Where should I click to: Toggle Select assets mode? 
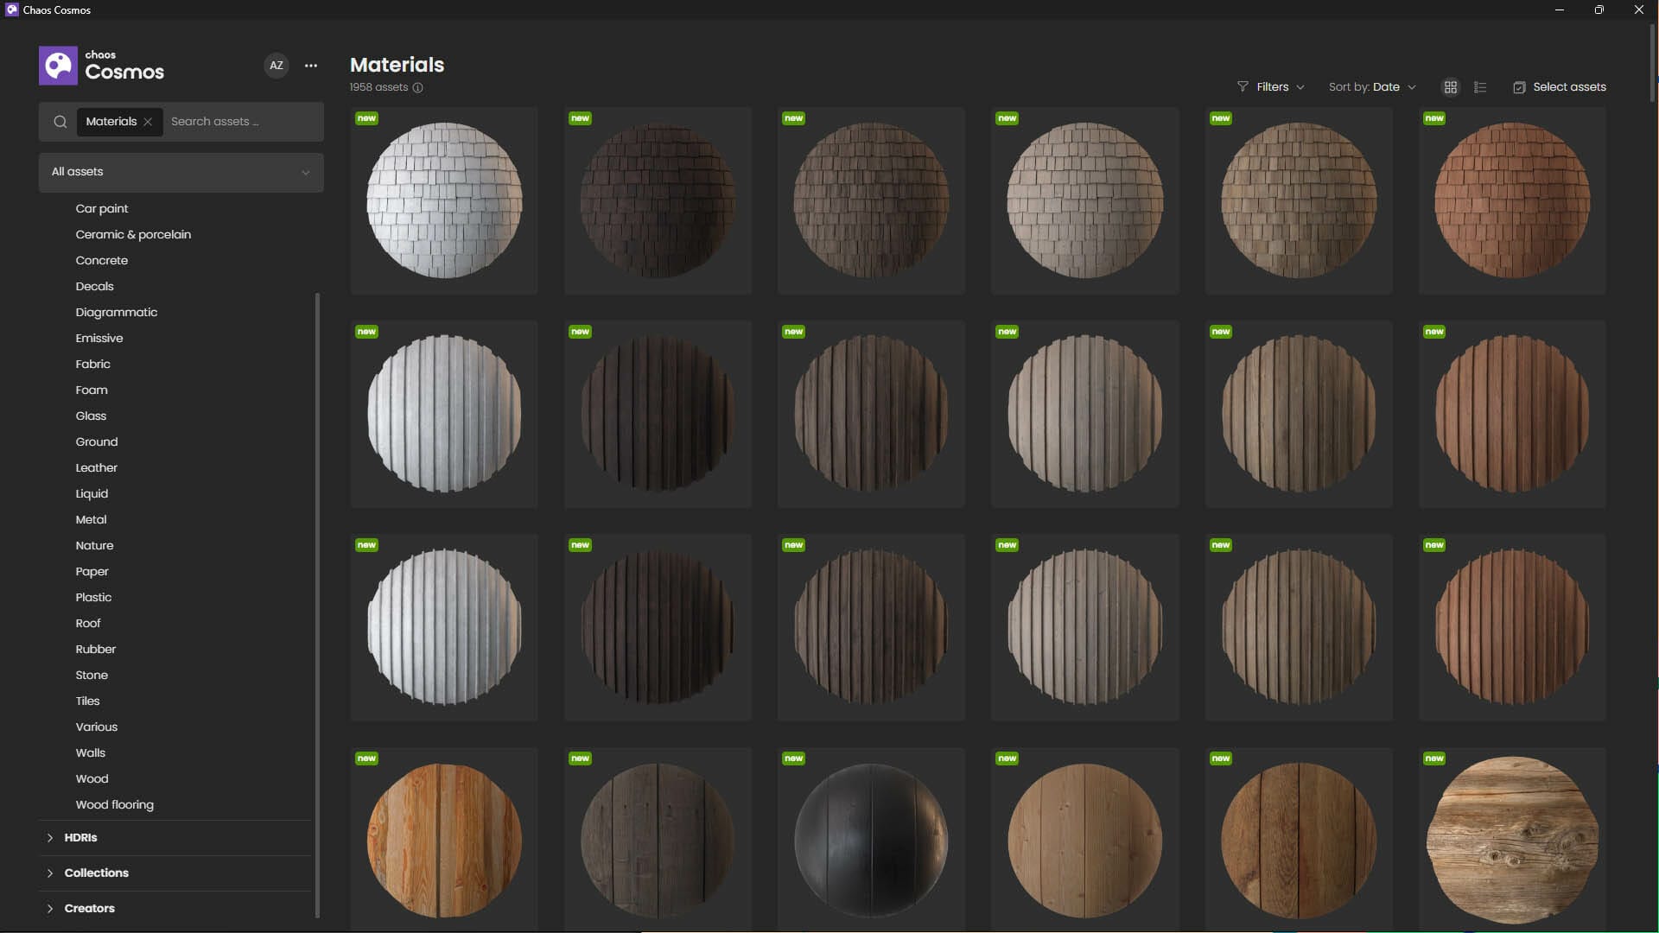click(x=1560, y=87)
